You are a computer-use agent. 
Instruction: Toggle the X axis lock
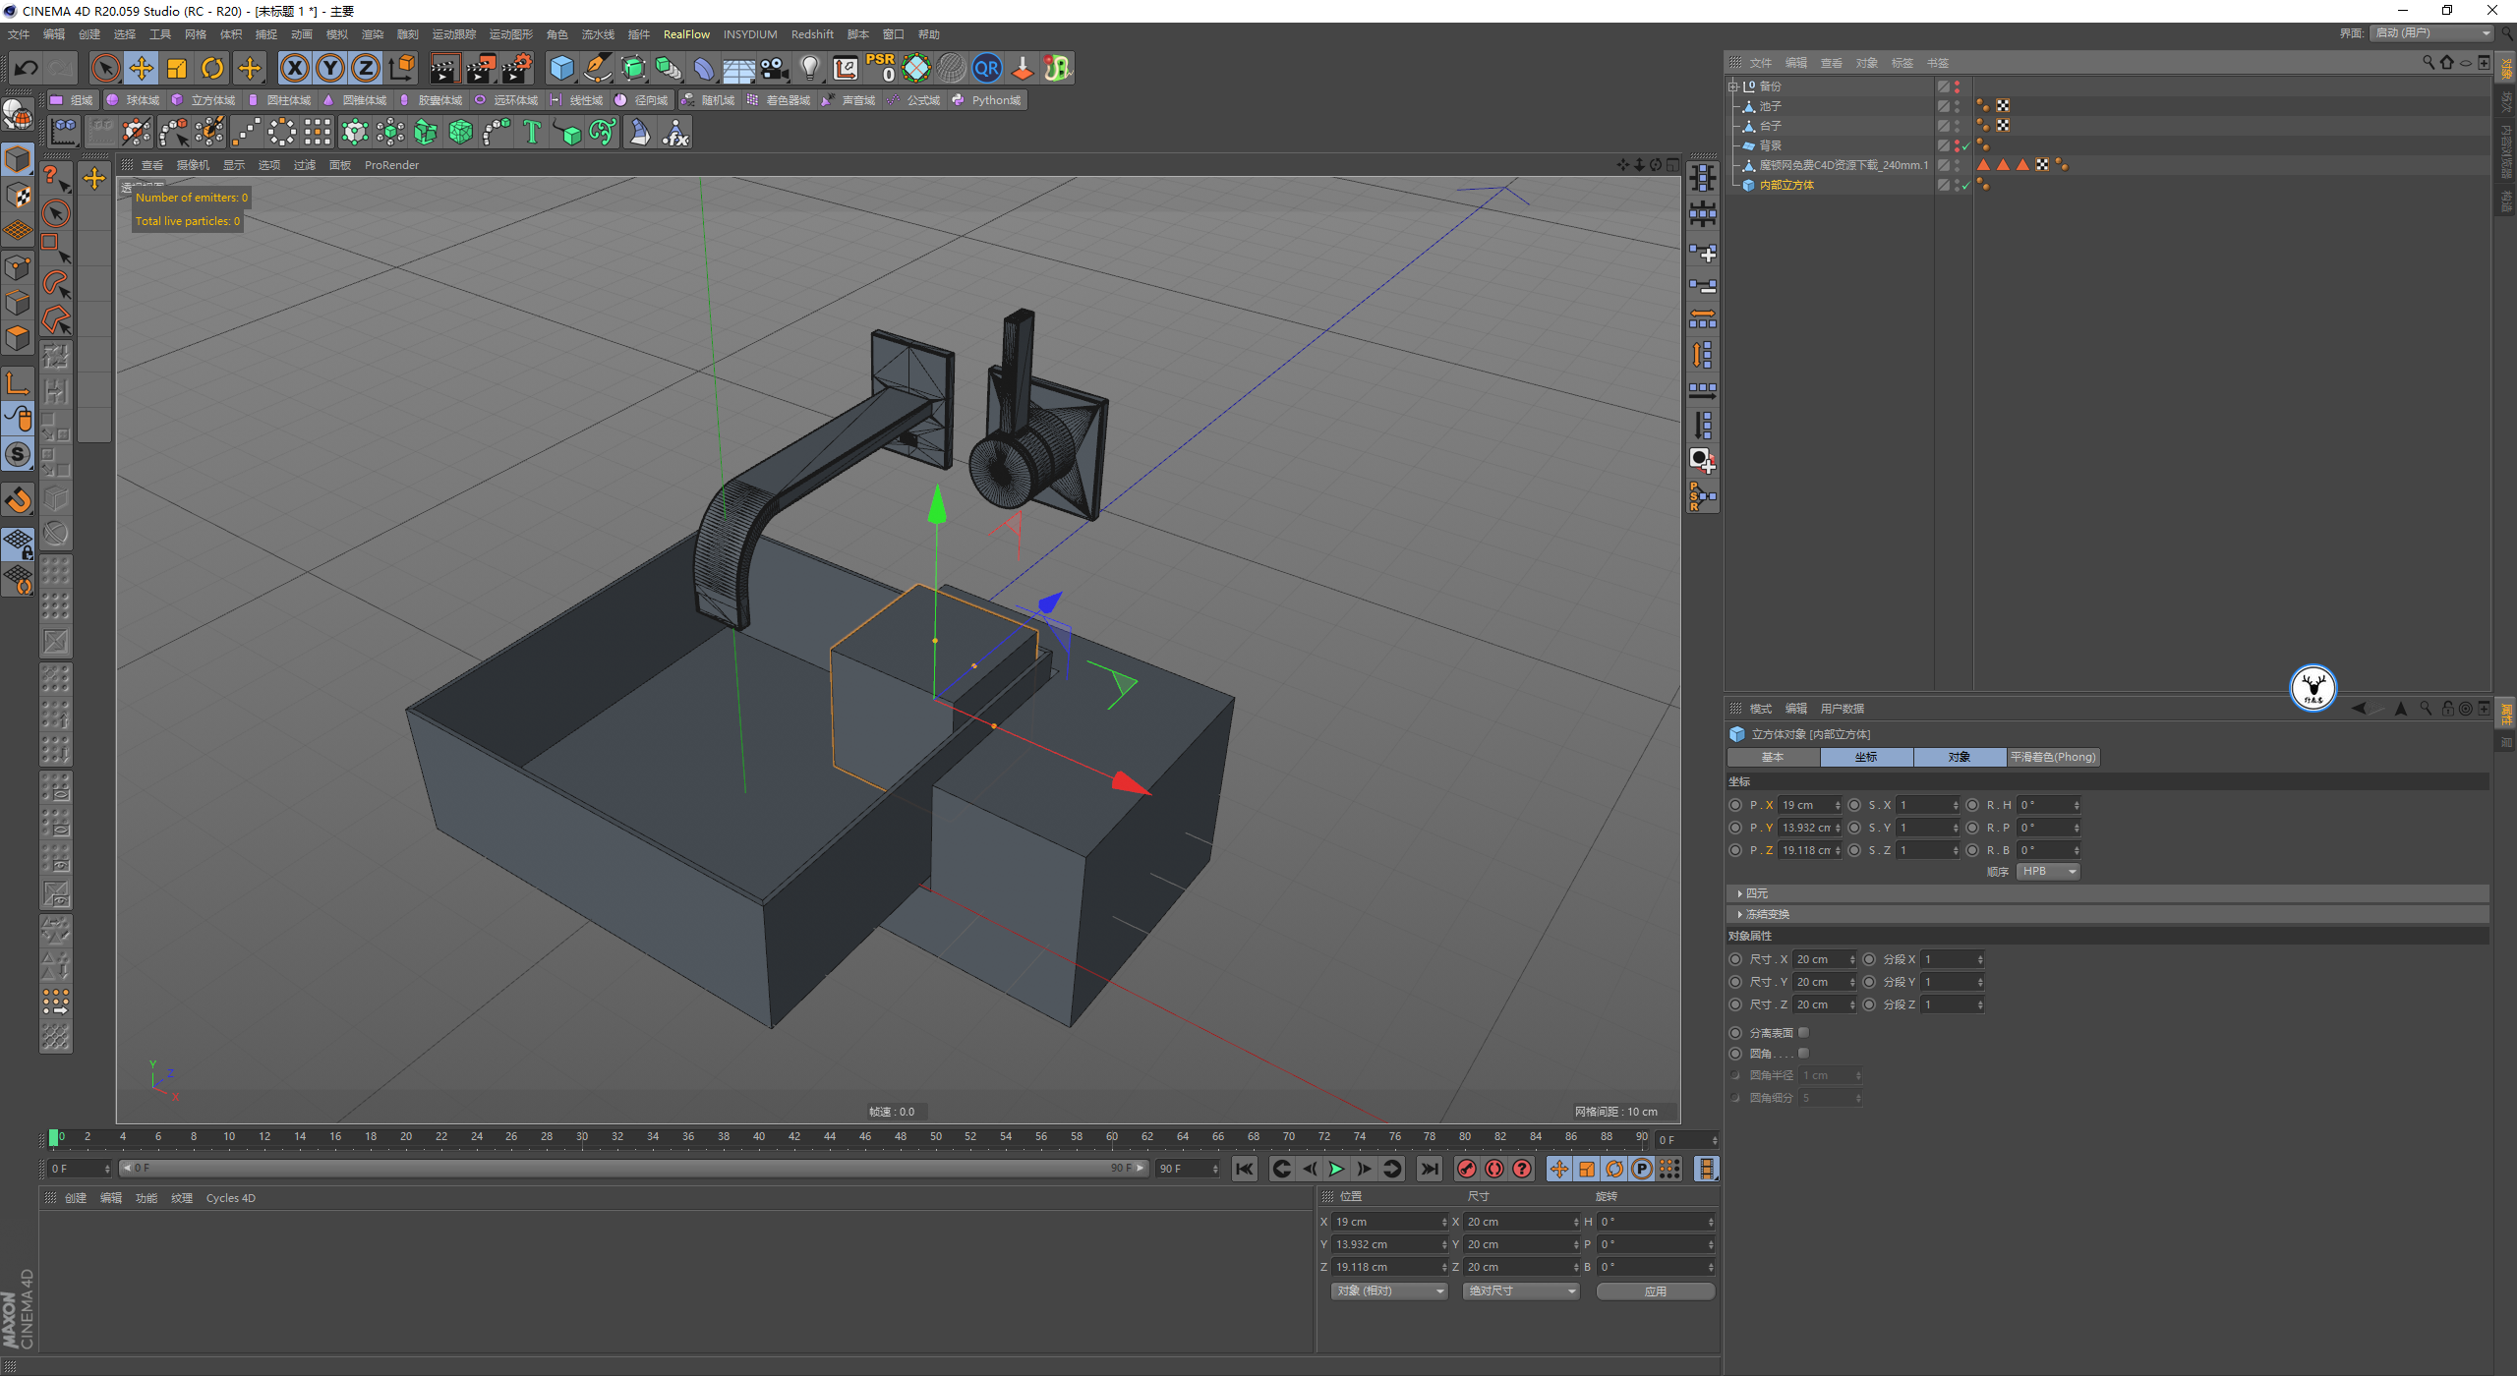[294, 68]
